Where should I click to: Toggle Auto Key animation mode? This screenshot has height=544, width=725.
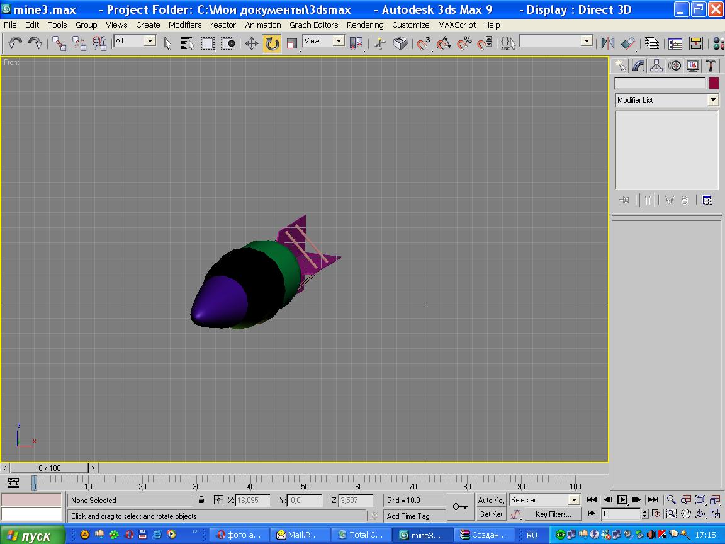[x=492, y=501]
